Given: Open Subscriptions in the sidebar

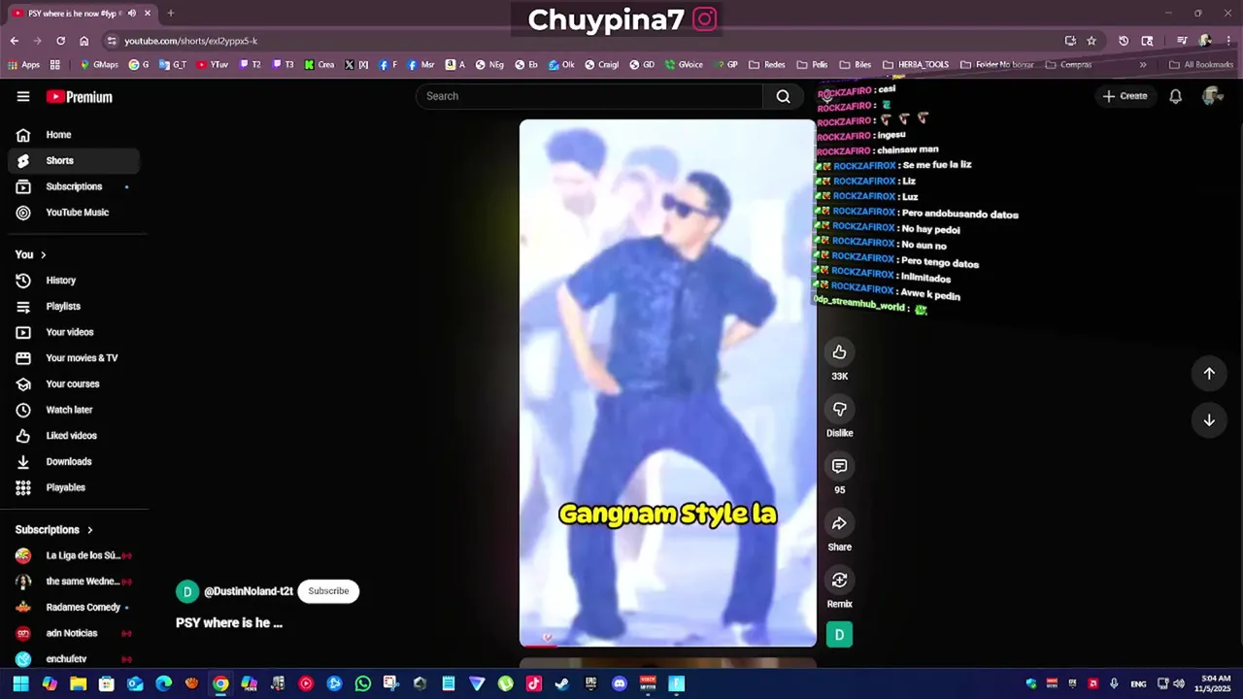Looking at the screenshot, I should point(74,186).
